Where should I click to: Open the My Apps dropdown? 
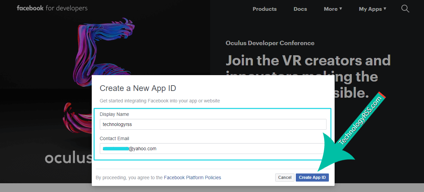coord(372,9)
